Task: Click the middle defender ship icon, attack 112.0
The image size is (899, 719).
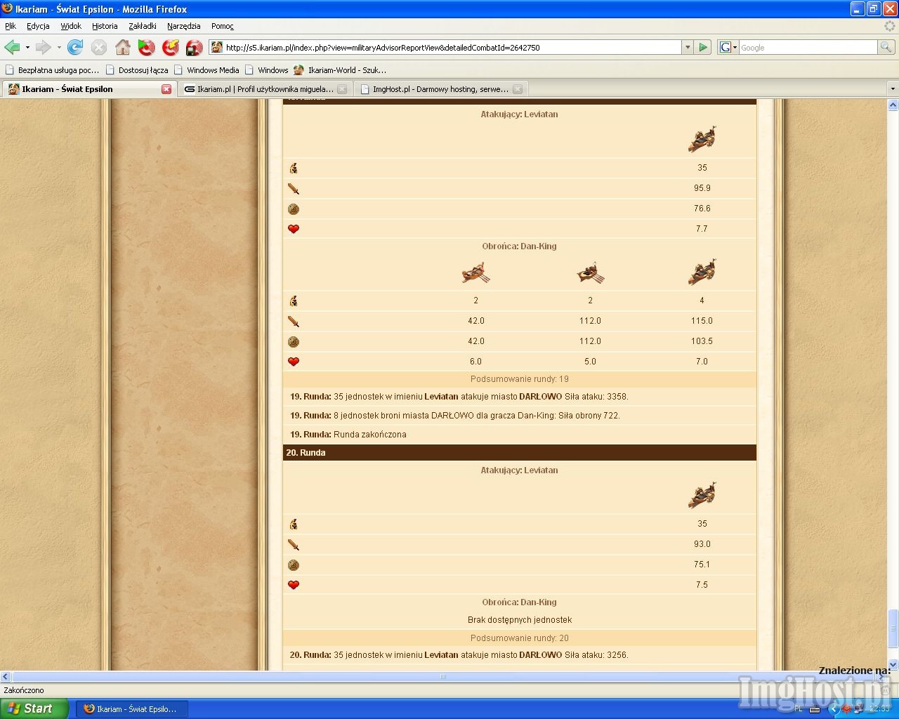Action: pos(590,272)
